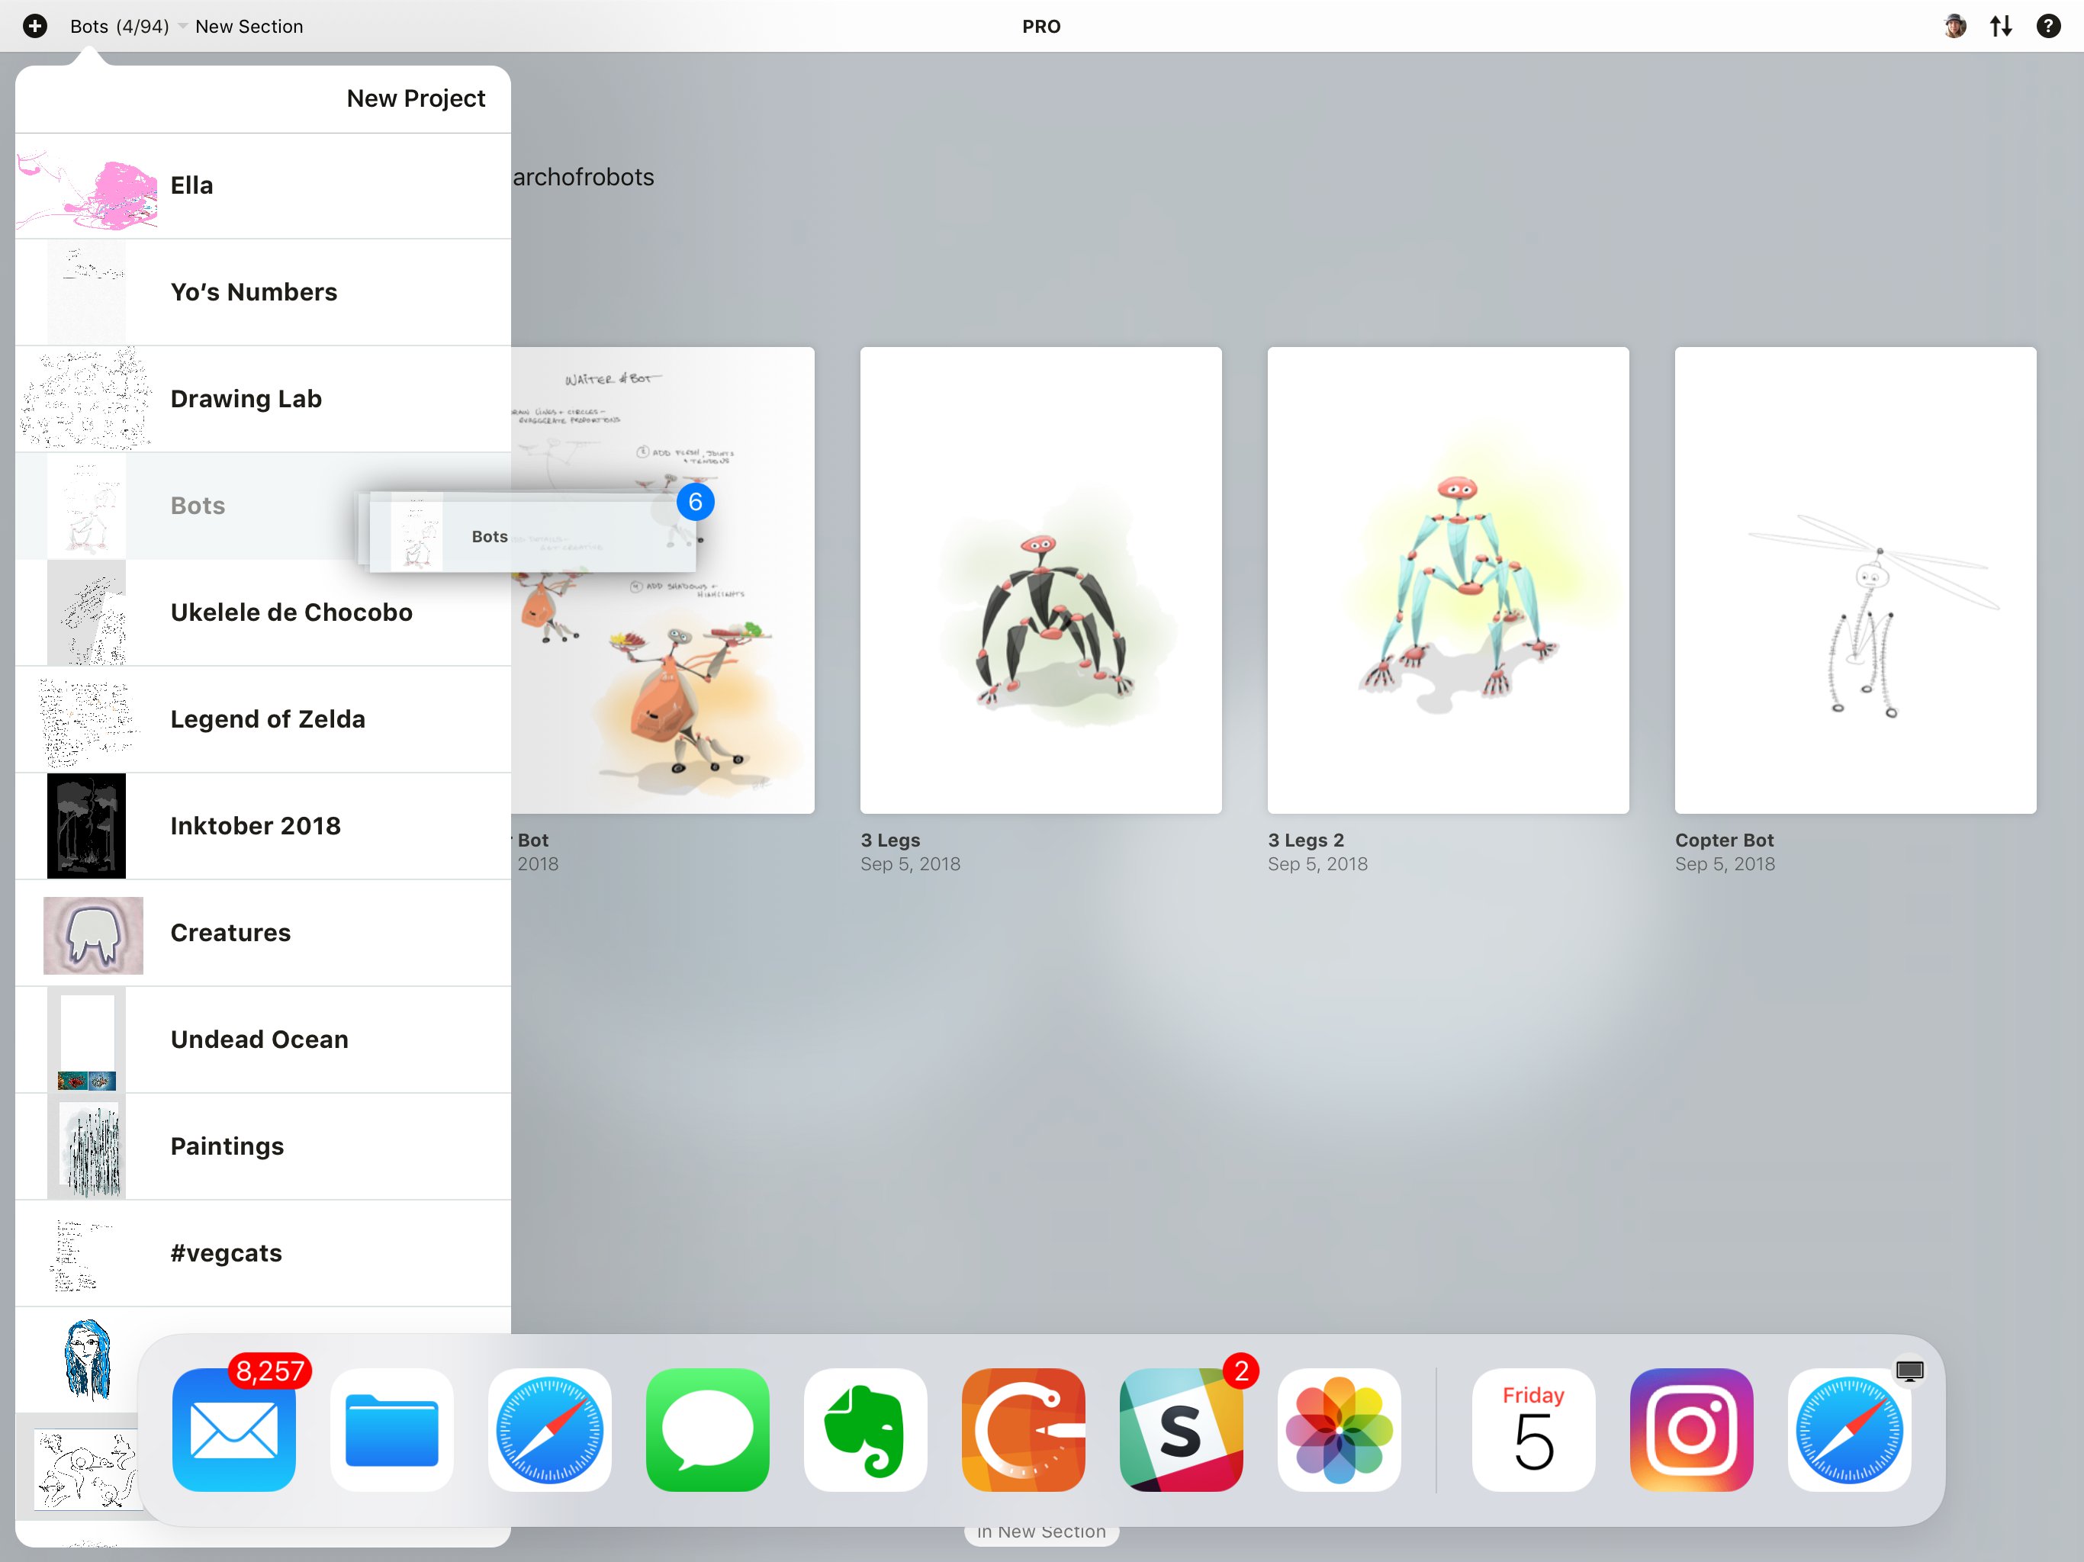
Task: Open Calendar showing Friday 5
Action: [1534, 1429]
